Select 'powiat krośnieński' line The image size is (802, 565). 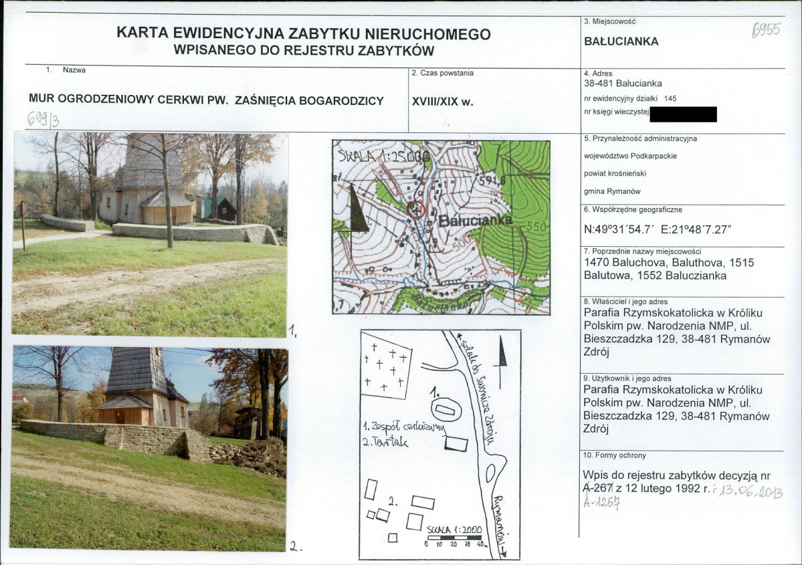(x=615, y=173)
